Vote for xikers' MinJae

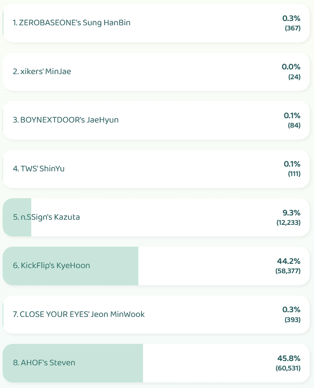click(156, 72)
